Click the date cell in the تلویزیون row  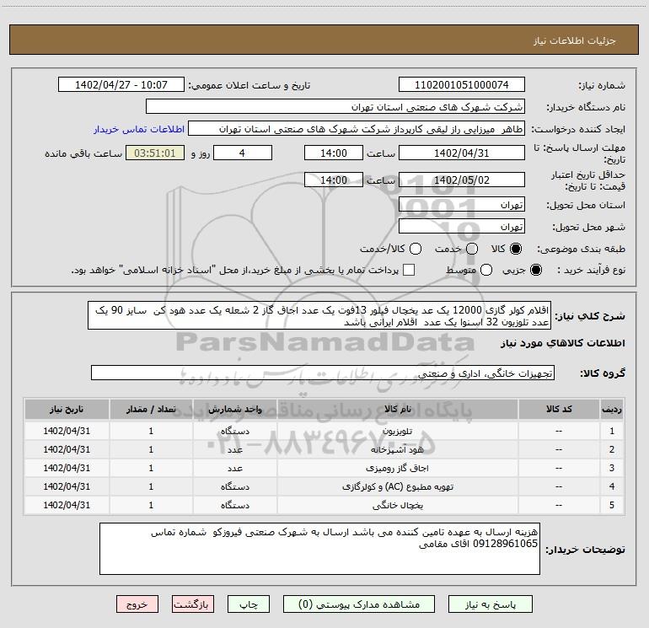point(67,431)
